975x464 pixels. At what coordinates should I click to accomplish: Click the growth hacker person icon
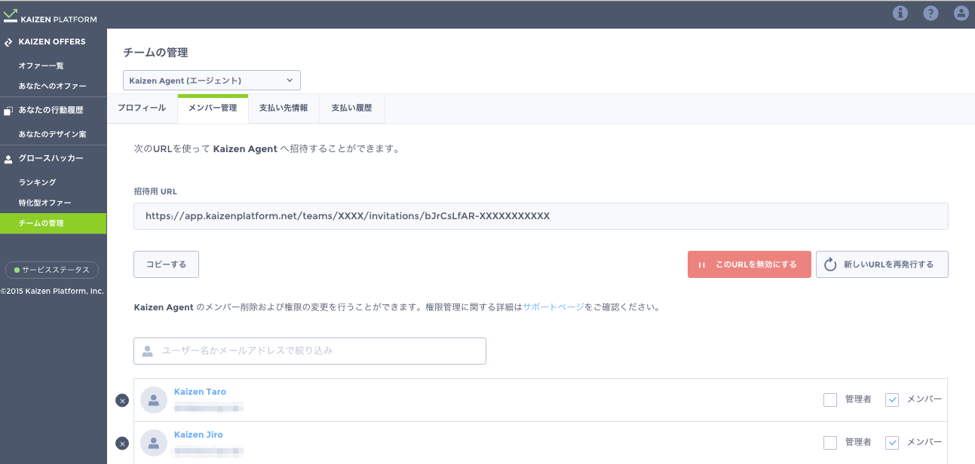click(x=8, y=159)
